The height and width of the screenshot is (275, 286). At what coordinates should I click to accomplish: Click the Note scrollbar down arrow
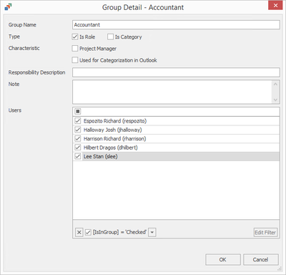[275, 100]
